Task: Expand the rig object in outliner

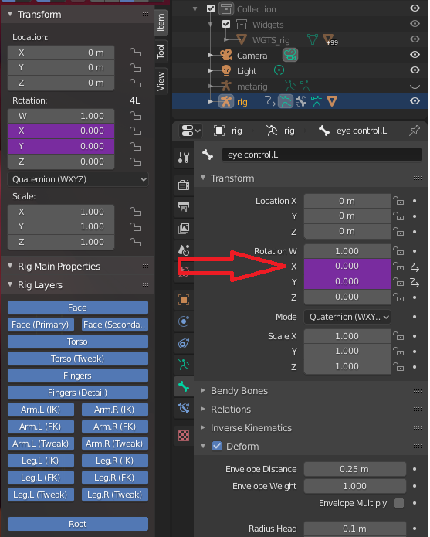Action: 211,101
